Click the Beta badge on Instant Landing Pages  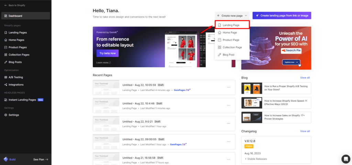click(41, 100)
